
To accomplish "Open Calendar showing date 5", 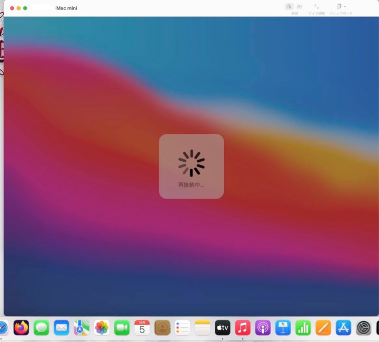I will click(142, 328).
